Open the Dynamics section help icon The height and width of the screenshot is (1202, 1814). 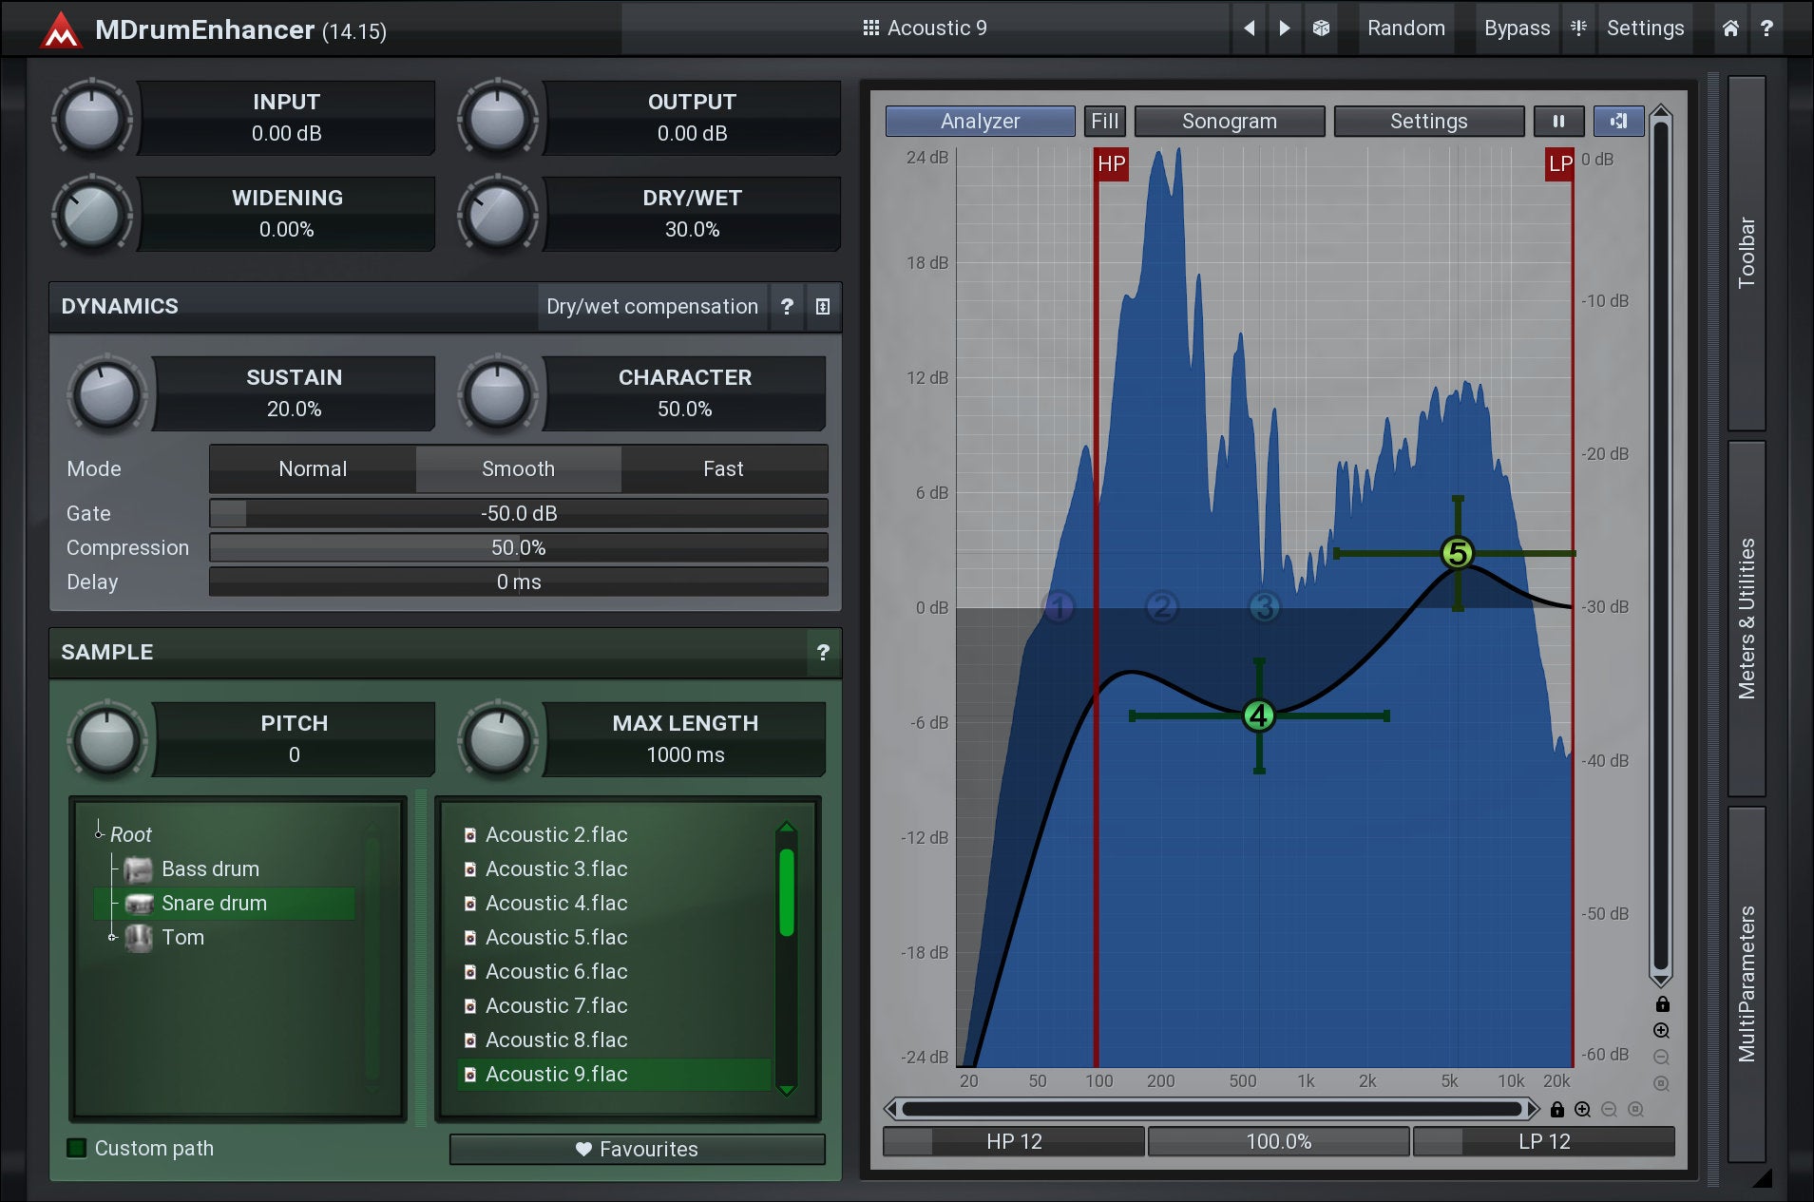[787, 307]
